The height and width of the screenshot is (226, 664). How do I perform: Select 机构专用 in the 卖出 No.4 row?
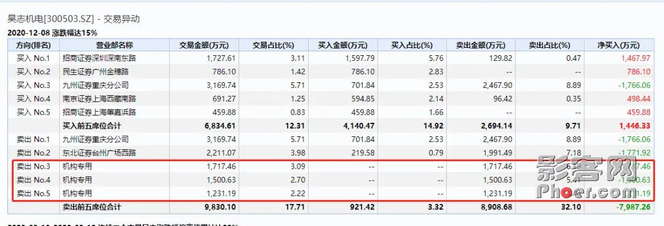point(77,180)
